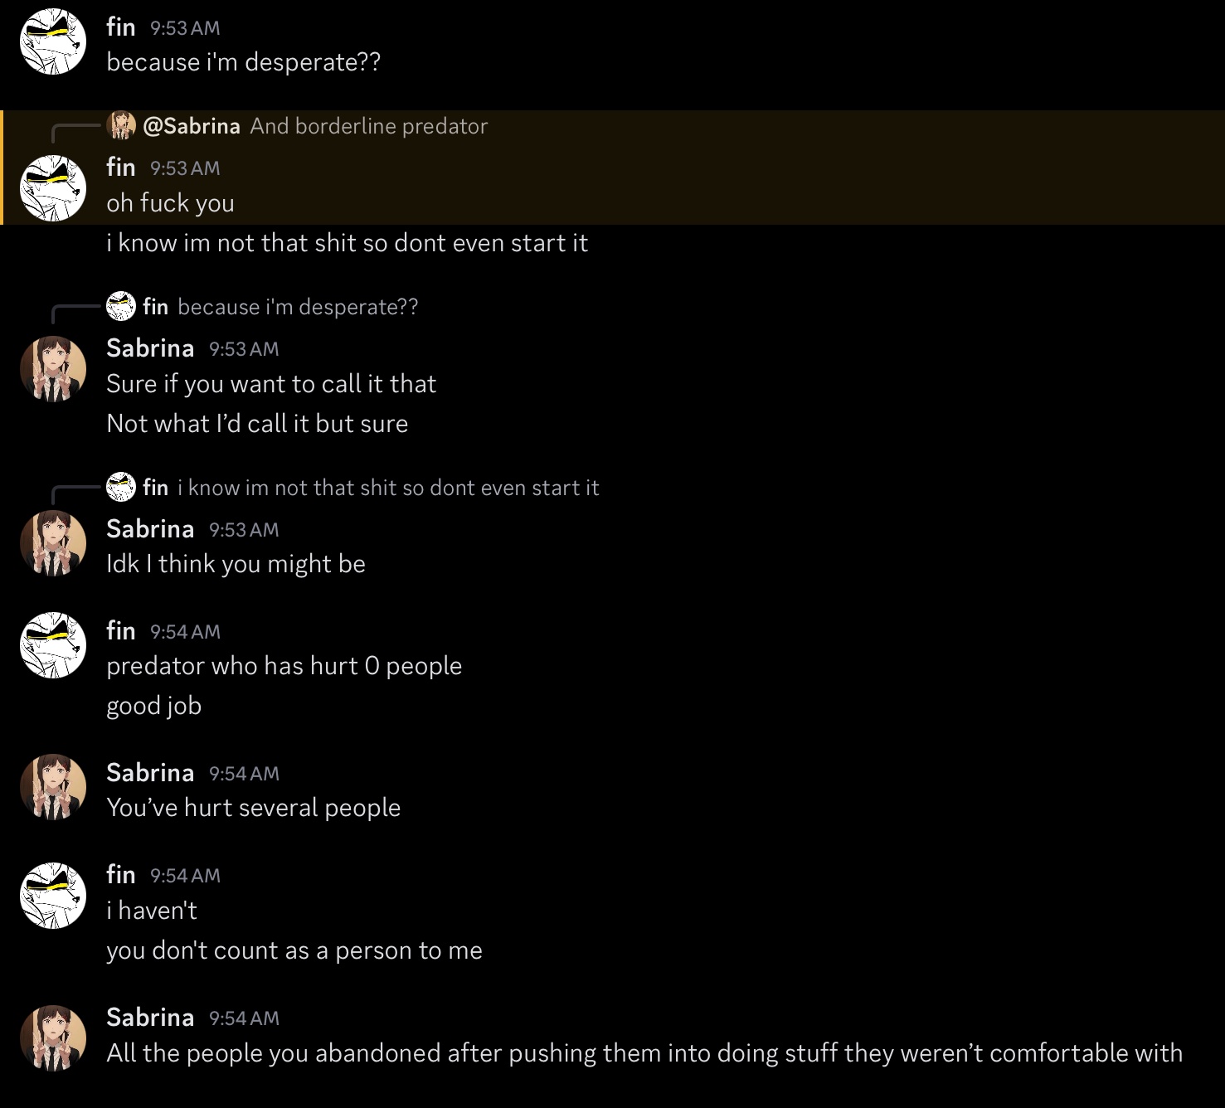Screen dimensions: 1225x1108
Task: Click small fin avatar in "because i'm desperate??" reply preview
Action: click(121, 306)
